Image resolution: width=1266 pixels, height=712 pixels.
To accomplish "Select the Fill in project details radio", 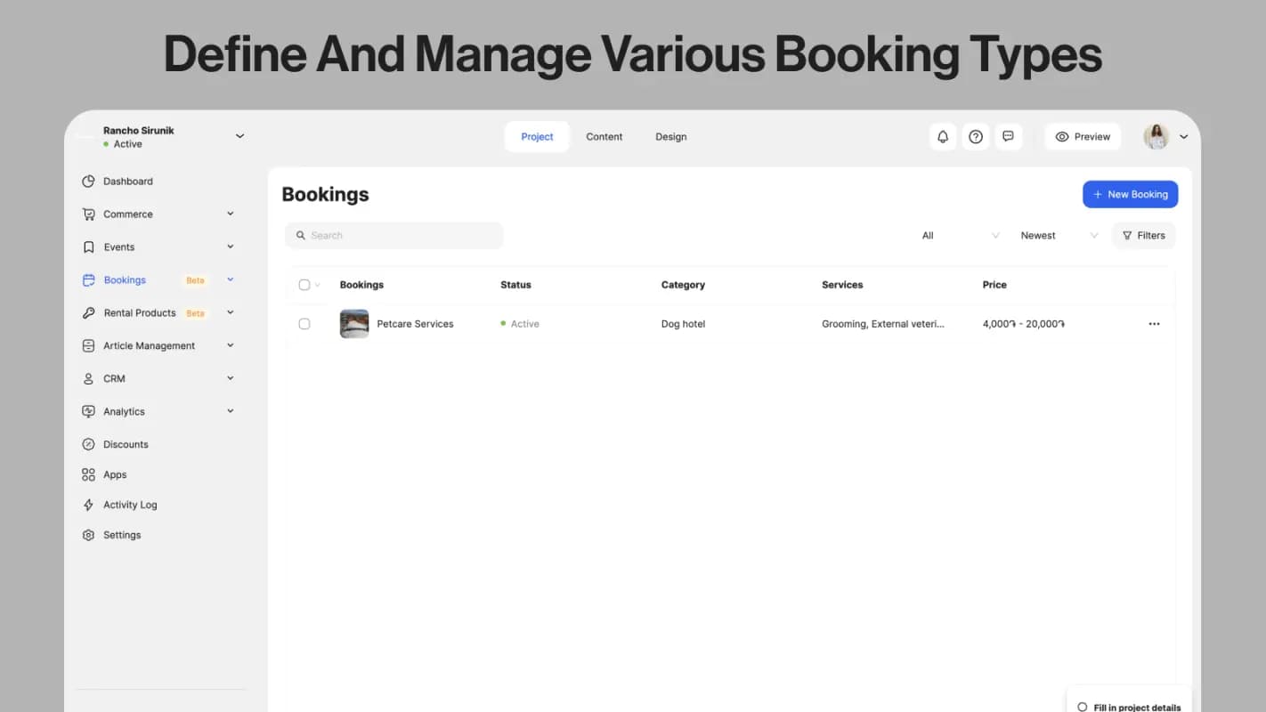I will click(x=1083, y=706).
